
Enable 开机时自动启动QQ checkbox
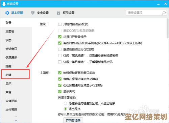pyautogui.click(x=60, y=24)
